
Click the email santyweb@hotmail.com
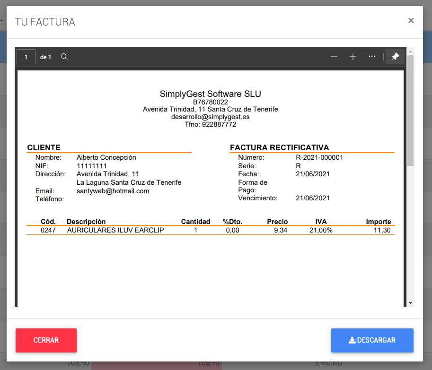pos(113,191)
